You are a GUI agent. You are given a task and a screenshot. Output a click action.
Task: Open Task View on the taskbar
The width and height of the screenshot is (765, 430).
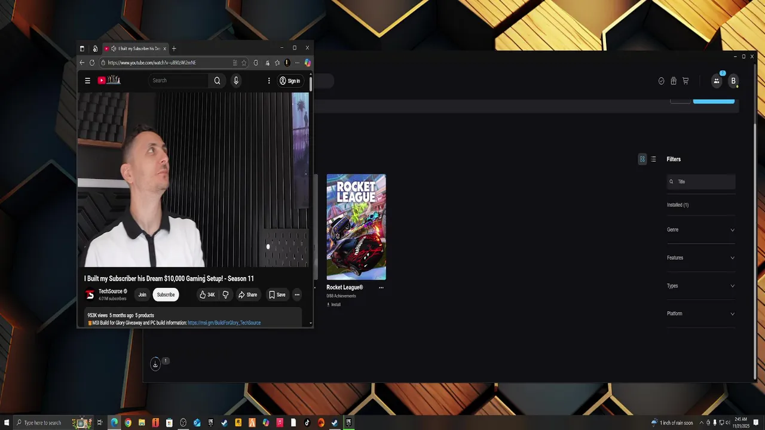(x=100, y=423)
